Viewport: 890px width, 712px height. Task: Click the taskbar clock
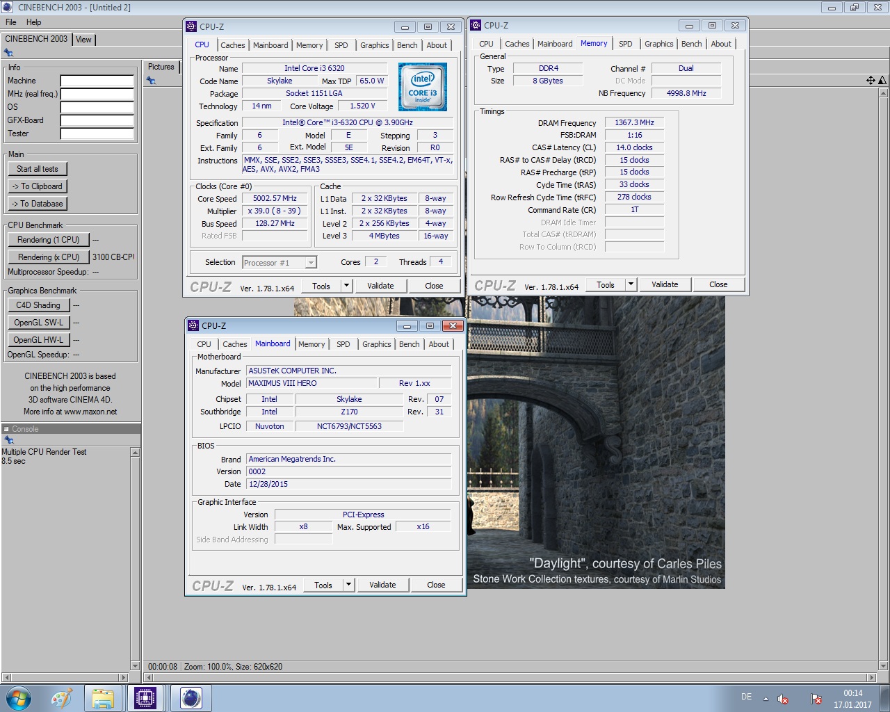(853, 699)
